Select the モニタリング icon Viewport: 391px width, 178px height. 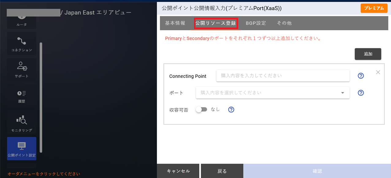pos(21,122)
